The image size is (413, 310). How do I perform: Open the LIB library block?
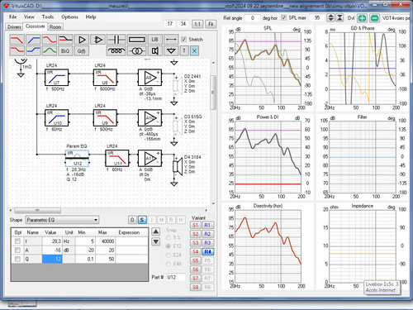(x=154, y=40)
